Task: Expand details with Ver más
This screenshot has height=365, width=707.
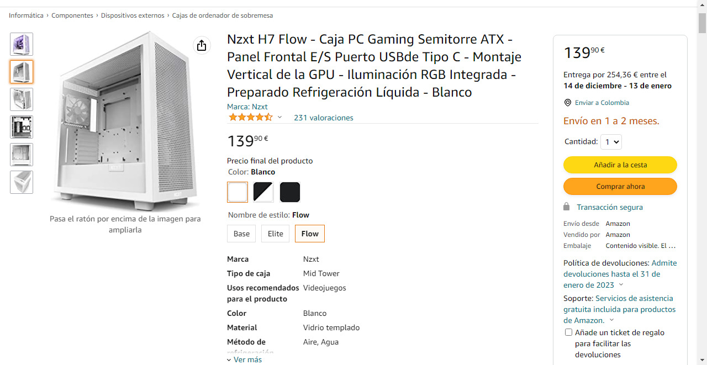Action: (244, 359)
